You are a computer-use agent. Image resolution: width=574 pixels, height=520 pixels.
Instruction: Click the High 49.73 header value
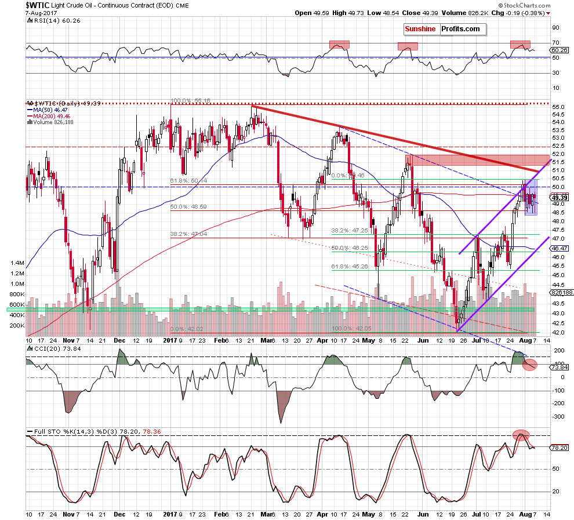(348, 13)
